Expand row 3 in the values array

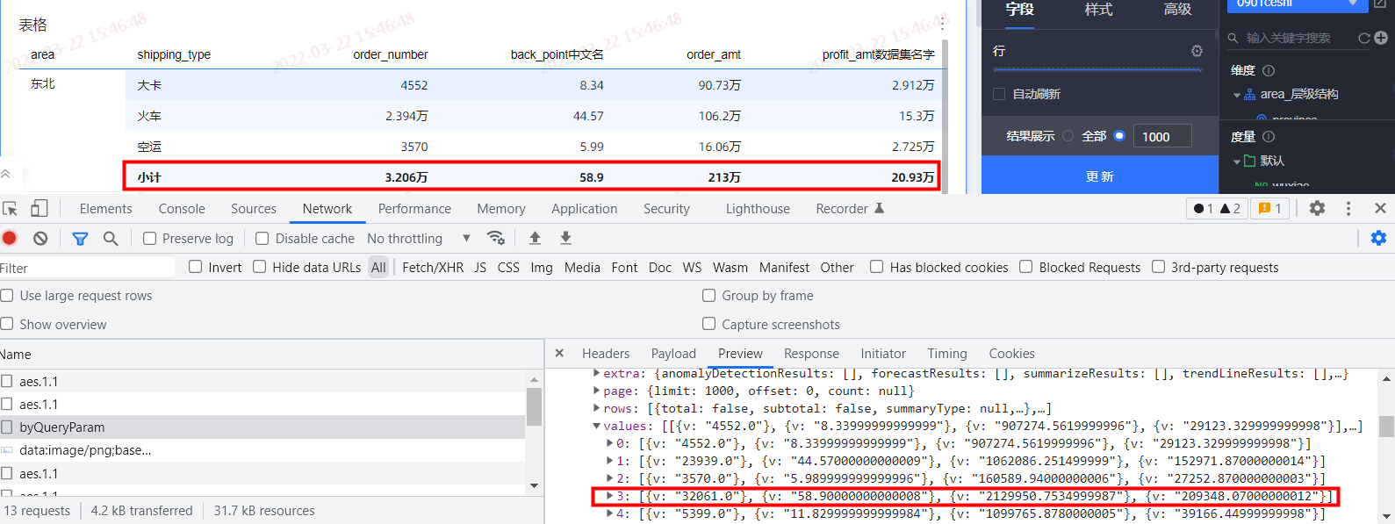click(610, 496)
